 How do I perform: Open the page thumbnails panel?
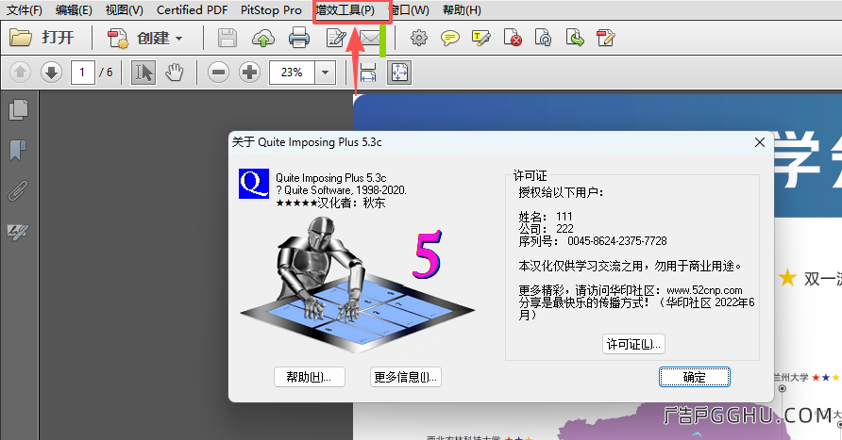[x=17, y=110]
